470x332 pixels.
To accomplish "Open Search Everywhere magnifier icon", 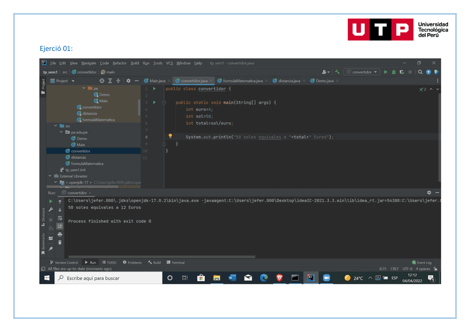I will 420,72.
